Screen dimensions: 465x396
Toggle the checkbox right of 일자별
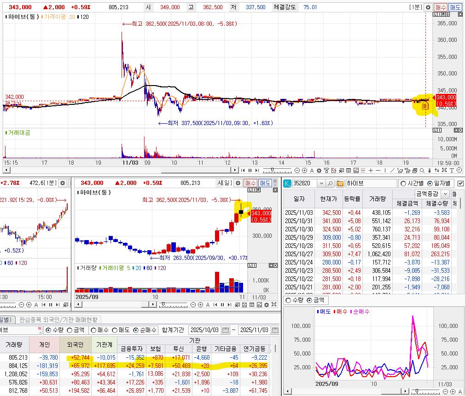(x=460, y=184)
